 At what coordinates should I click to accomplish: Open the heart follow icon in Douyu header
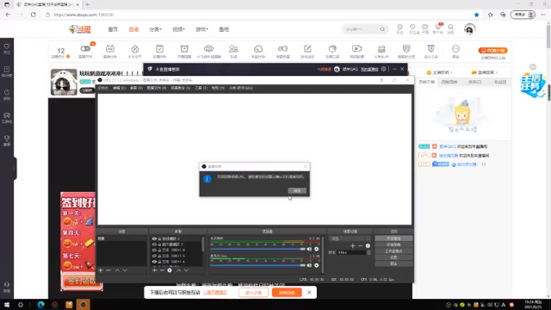[412, 27]
